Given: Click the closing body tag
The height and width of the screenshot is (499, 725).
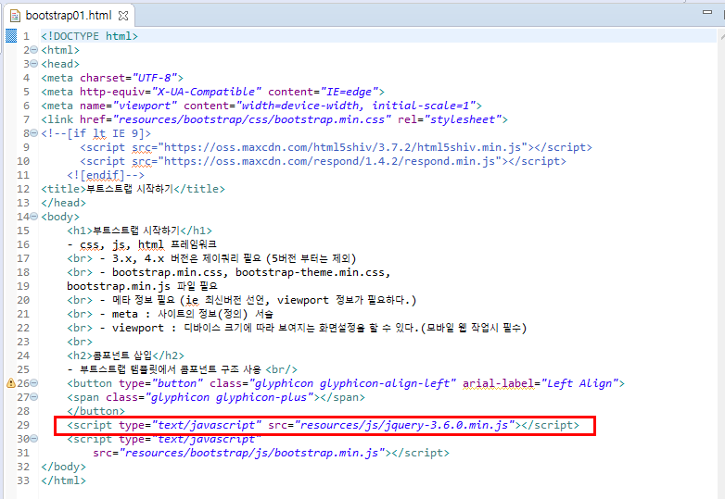Looking at the screenshot, I should (63, 467).
